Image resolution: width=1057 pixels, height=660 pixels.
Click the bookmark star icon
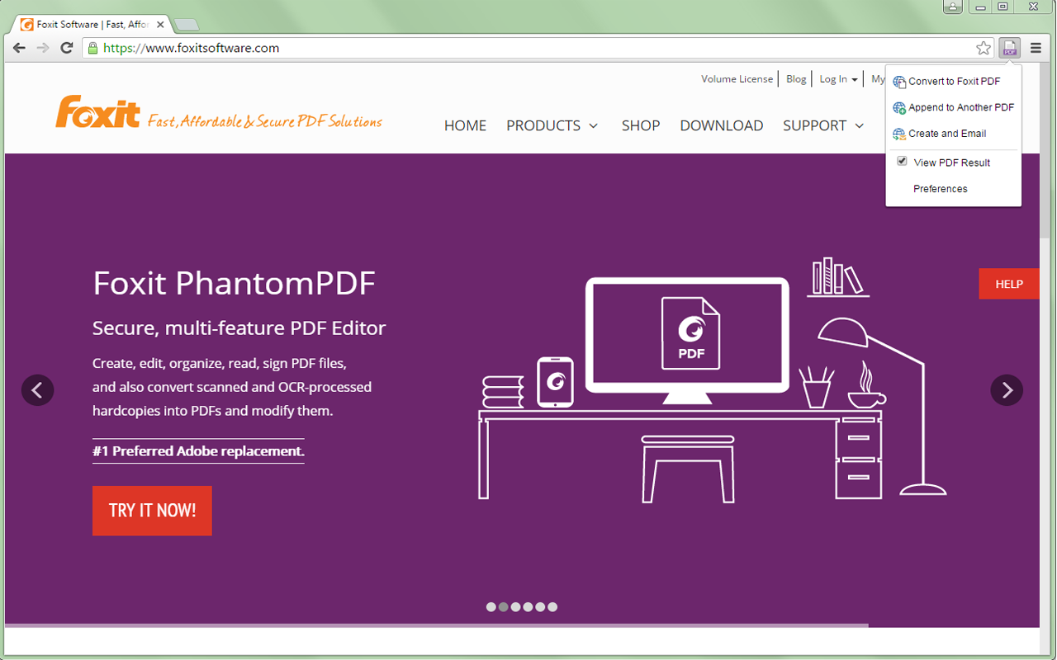point(983,48)
